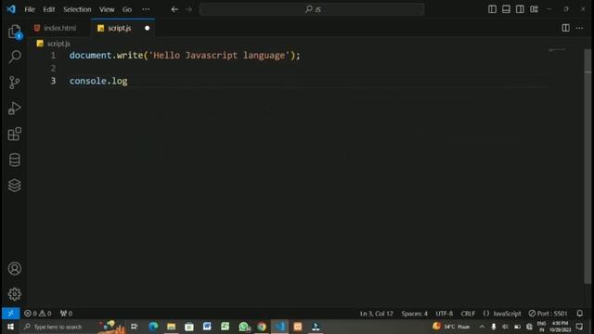Open the Edit menu
Image resolution: width=594 pixels, height=334 pixels.
[x=49, y=9]
